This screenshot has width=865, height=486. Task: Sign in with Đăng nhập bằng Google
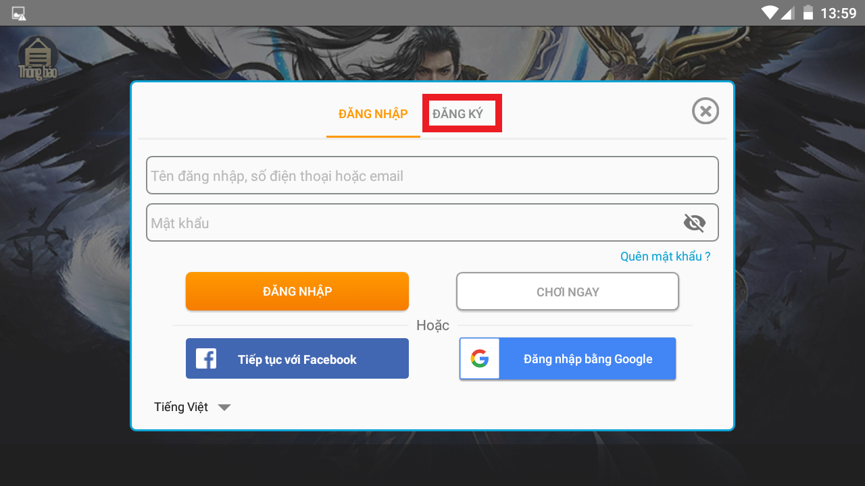[x=568, y=358]
